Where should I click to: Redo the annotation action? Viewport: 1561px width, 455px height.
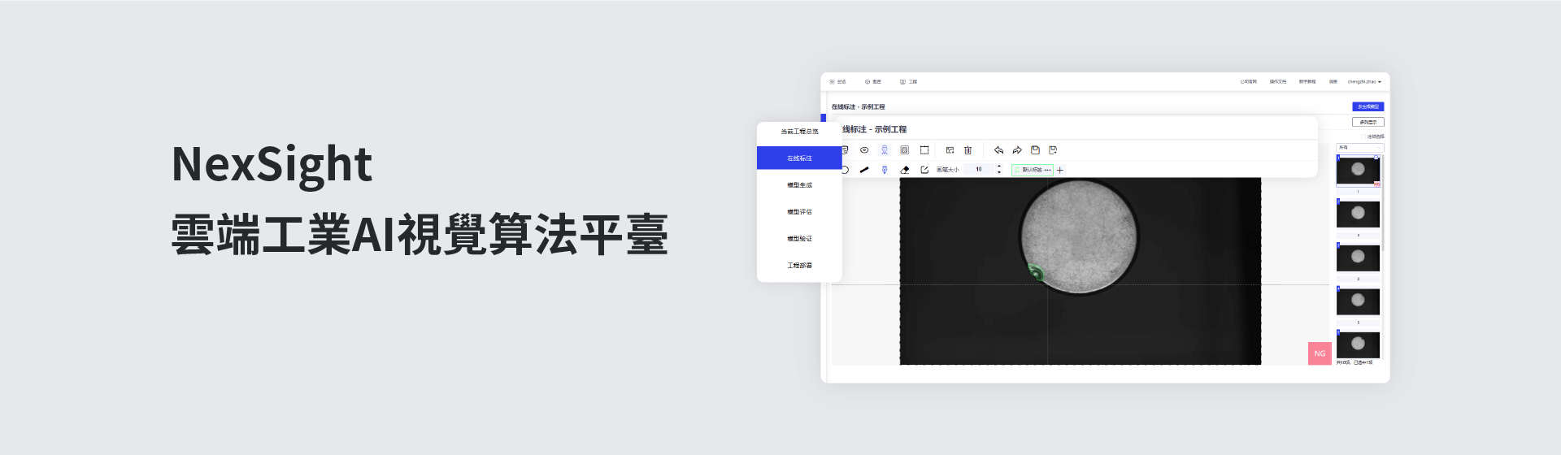[x=1017, y=150]
